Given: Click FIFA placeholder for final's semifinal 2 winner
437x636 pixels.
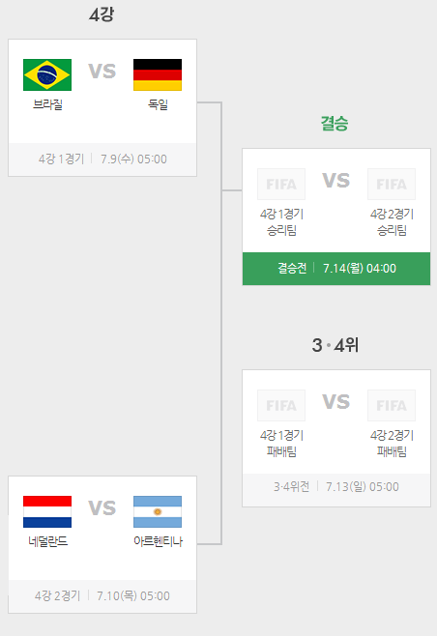Looking at the screenshot, I should [x=392, y=185].
